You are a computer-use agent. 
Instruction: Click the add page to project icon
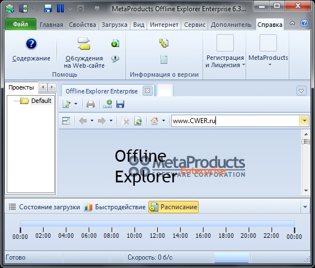point(107,104)
